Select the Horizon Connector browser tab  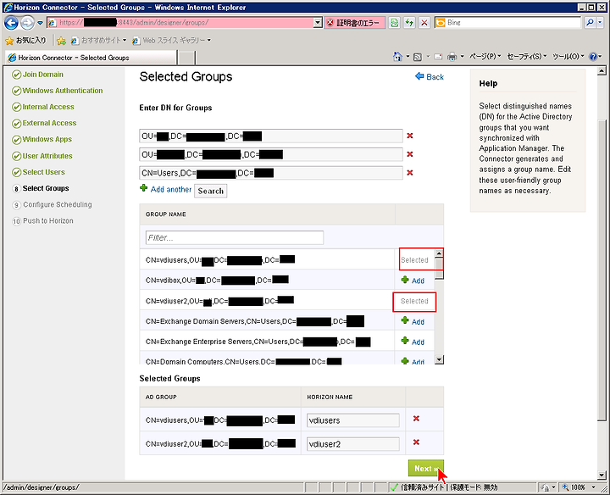point(91,58)
